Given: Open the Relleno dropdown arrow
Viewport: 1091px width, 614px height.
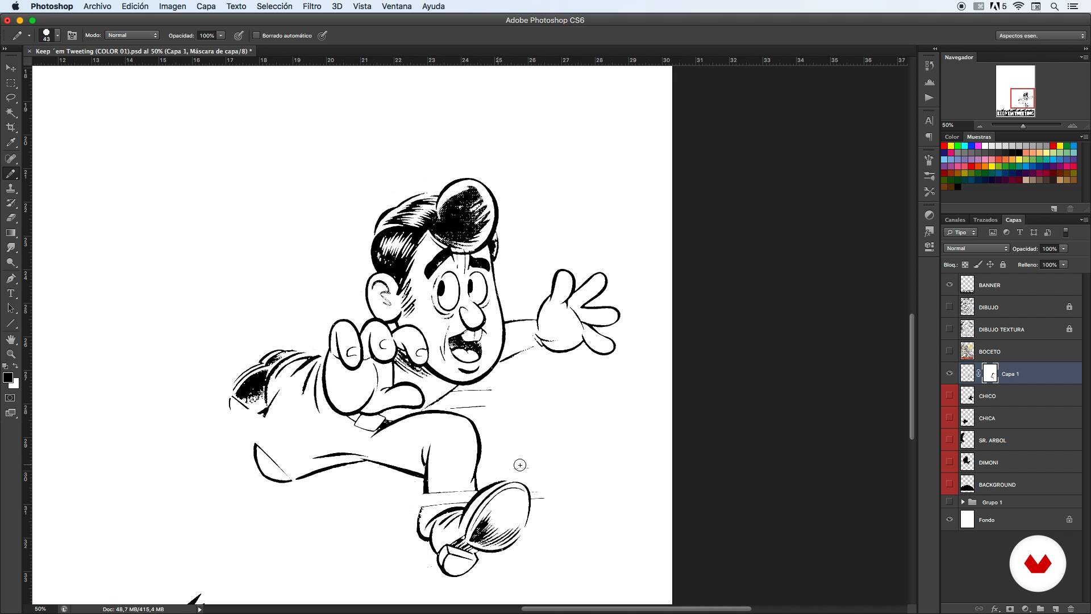Looking at the screenshot, I should 1063,264.
